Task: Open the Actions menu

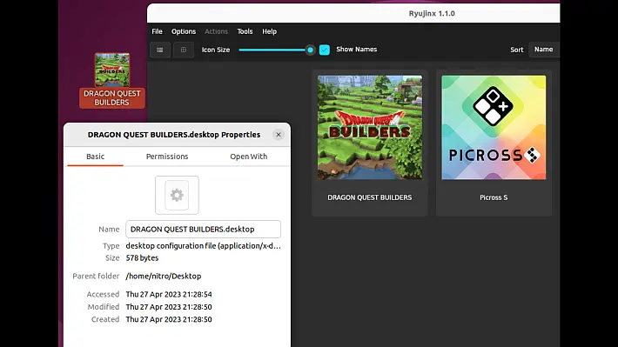Action: pos(216,31)
